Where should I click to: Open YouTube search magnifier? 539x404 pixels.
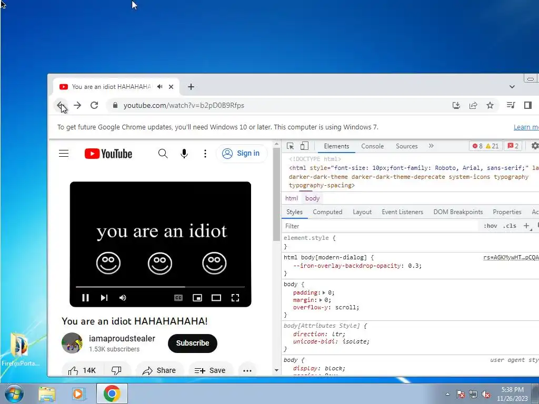(x=163, y=154)
